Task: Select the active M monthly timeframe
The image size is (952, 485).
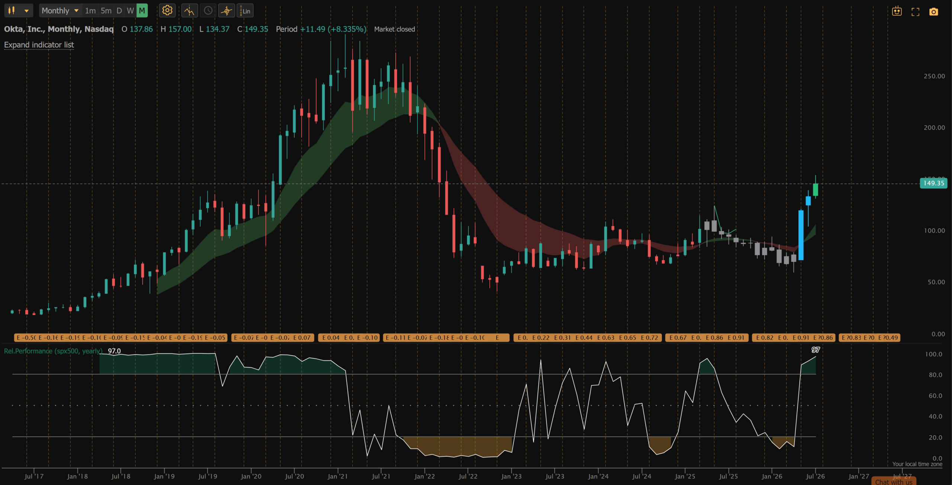Action: point(142,11)
